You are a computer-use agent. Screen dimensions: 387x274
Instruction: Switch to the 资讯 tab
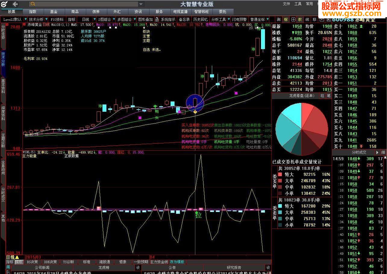tap(138, 12)
